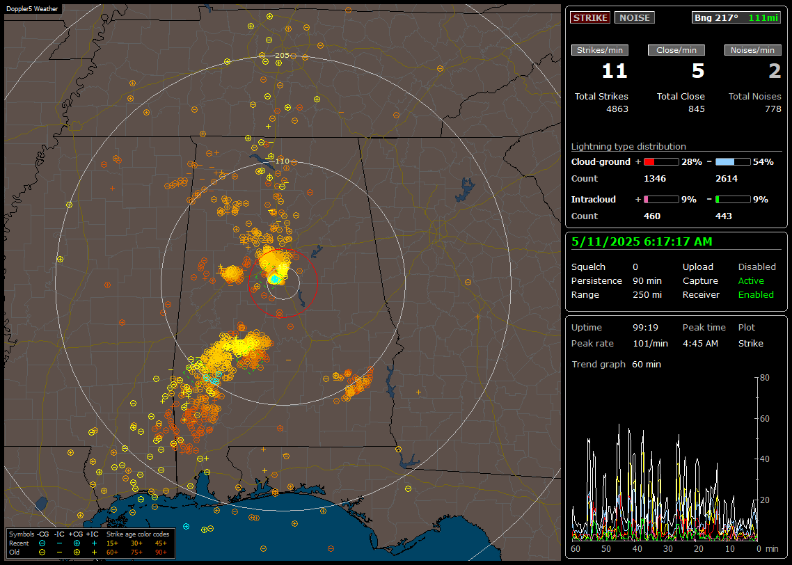Click the 15+ strike age color code
The image size is (792, 565).
tap(112, 543)
